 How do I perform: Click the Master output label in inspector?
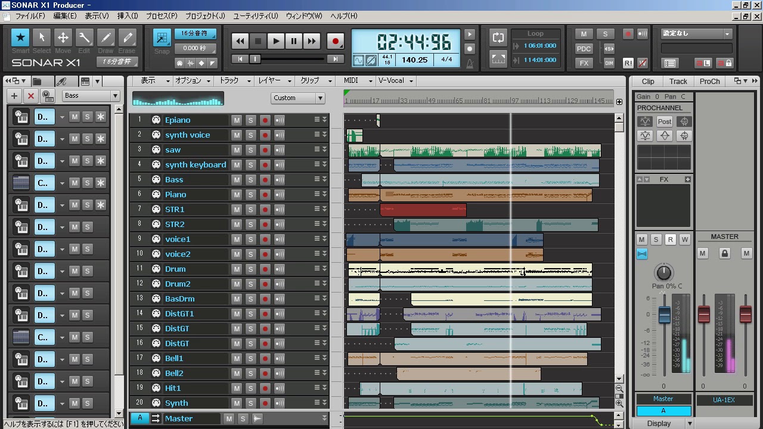(x=663, y=399)
